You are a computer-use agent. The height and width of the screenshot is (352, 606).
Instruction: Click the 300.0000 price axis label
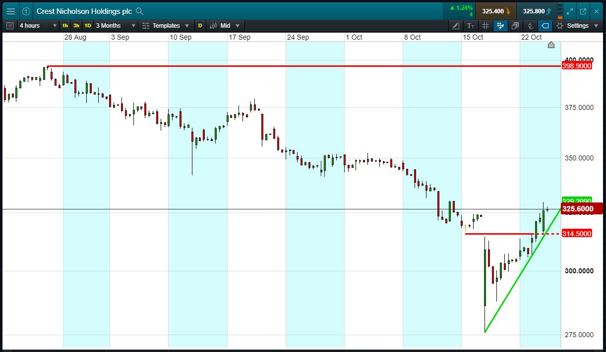coord(579,271)
